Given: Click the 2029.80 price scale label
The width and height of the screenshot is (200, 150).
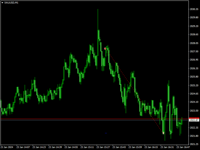Looking at the screenshot, I should tap(194, 18).
